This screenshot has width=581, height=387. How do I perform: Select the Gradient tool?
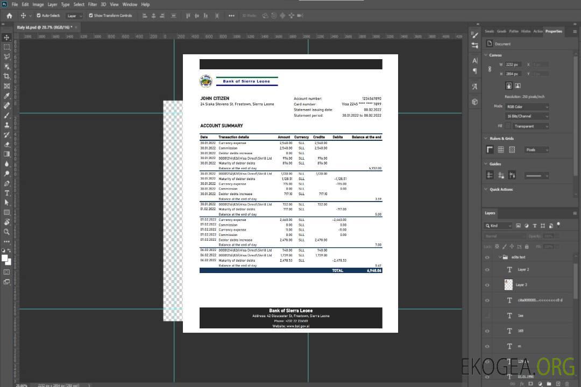[x=6, y=154]
